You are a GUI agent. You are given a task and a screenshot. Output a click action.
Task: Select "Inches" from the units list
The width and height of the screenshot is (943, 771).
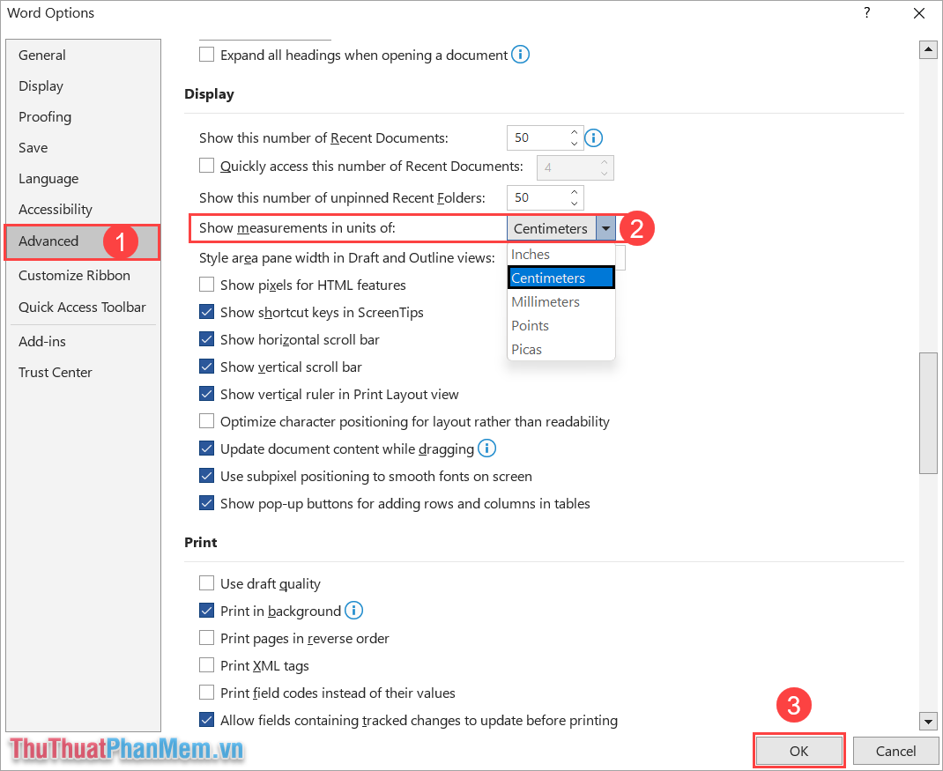point(530,254)
